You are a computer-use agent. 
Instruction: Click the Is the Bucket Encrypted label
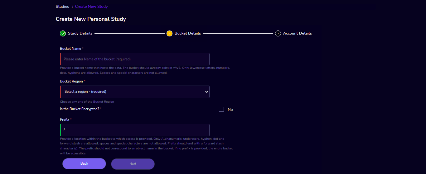tap(80, 109)
